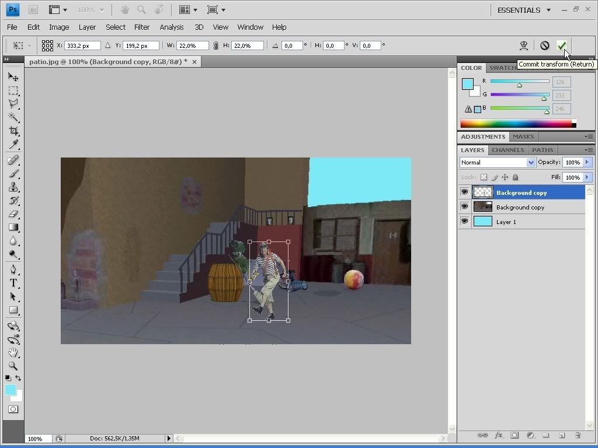
Task: Open the Filter menu
Action: click(142, 27)
